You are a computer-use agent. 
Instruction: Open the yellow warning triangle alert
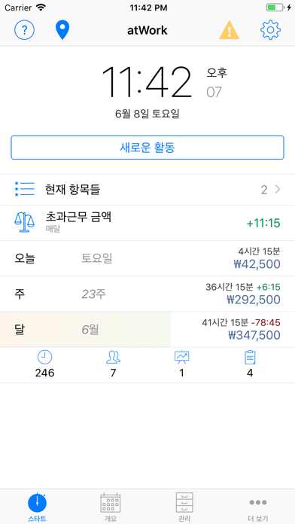click(x=230, y=30)
